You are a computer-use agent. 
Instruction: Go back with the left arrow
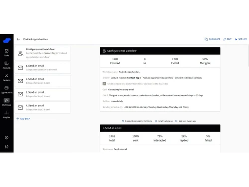[x=18, y=39]
